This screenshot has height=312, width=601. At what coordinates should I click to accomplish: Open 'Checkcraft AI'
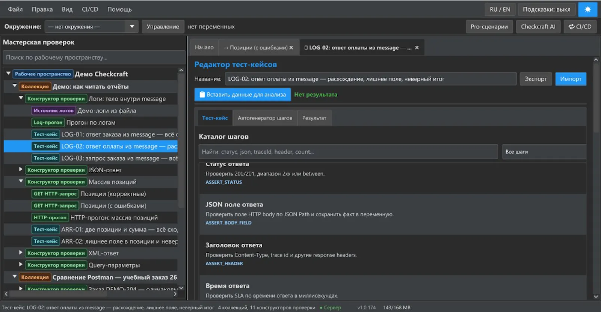(x=538, y=27)
